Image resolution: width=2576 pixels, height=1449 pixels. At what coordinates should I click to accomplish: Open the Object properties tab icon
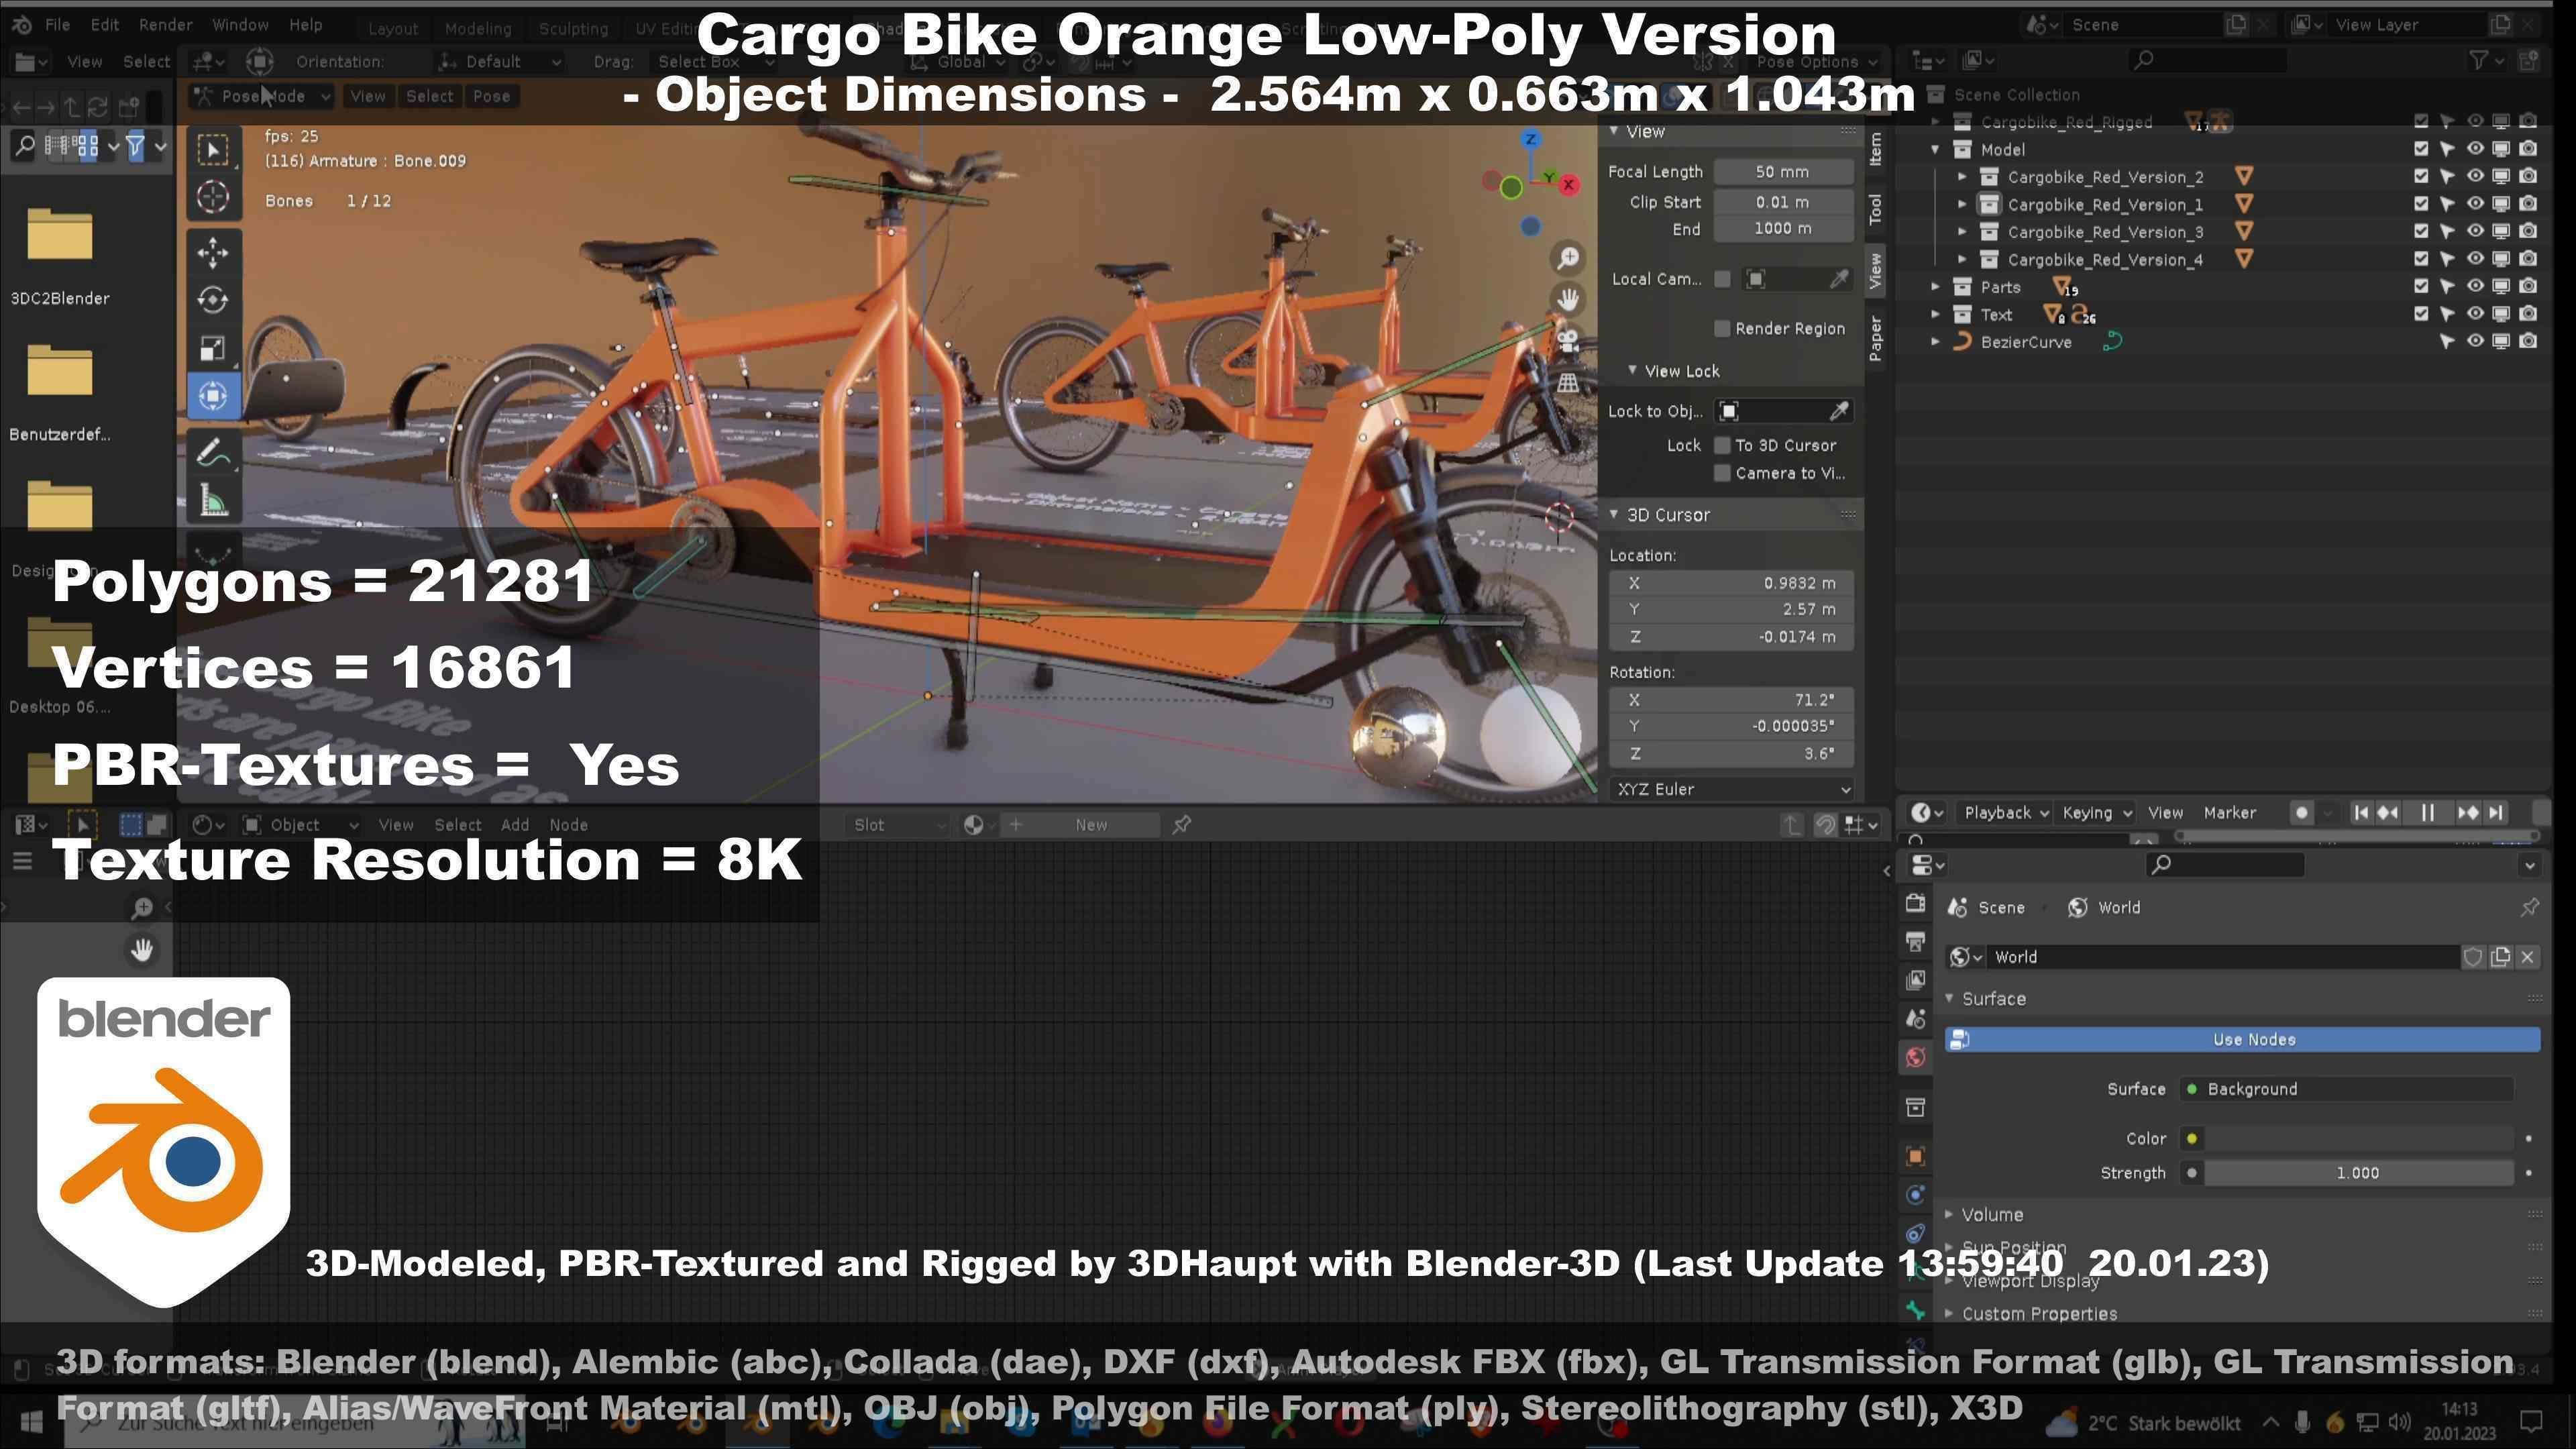pyautogui.click(x=1915, y=1156)
